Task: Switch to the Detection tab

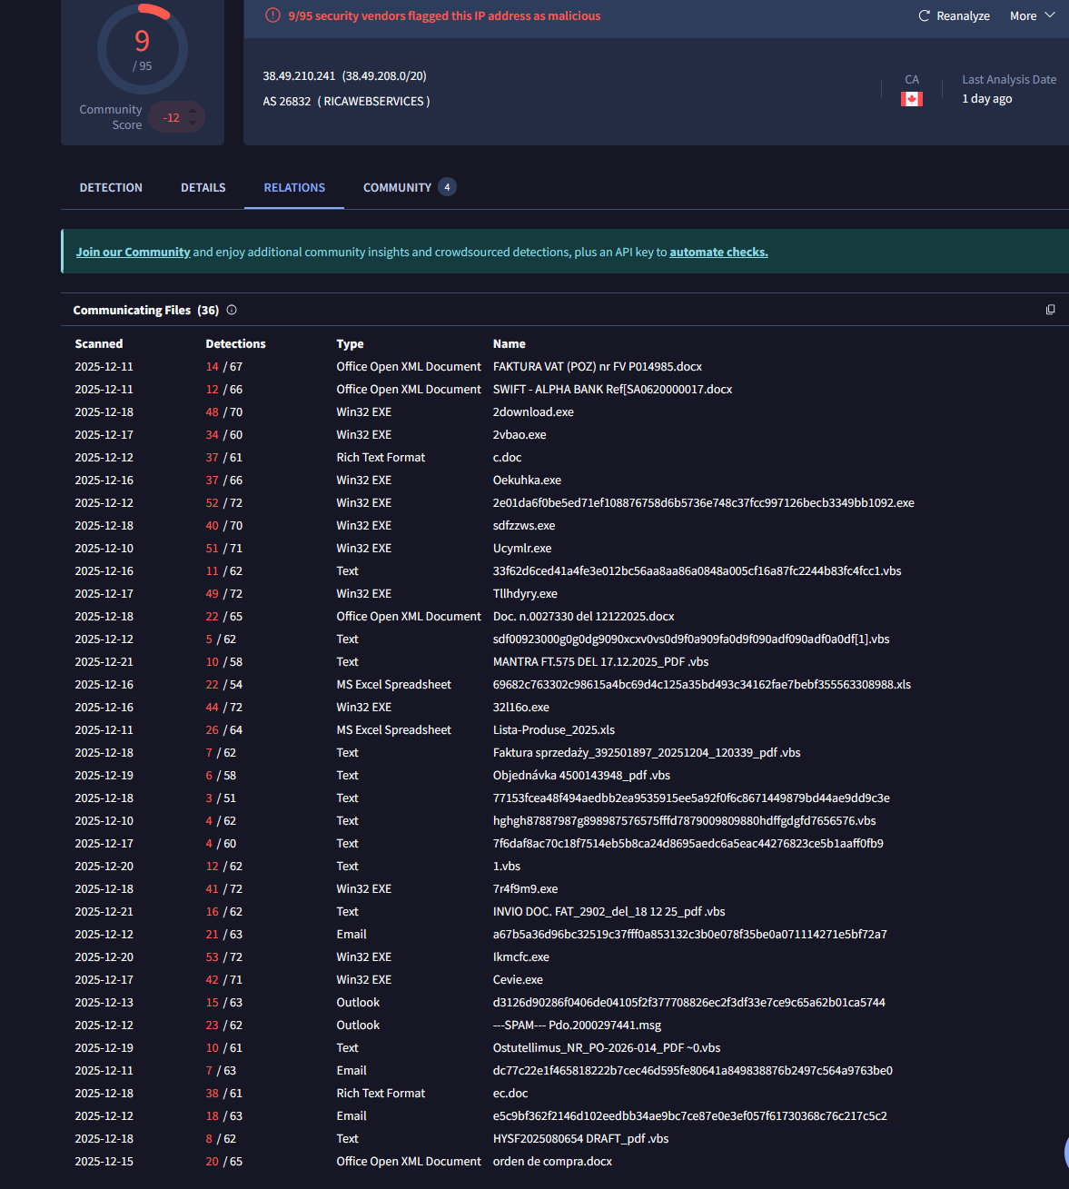Action: (x=111, y=188)
